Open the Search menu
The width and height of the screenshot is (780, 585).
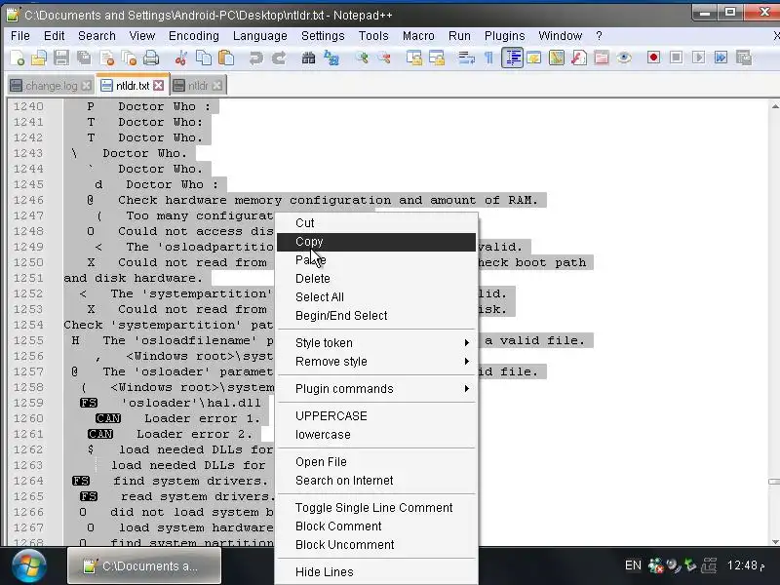[x=97, y=36]
